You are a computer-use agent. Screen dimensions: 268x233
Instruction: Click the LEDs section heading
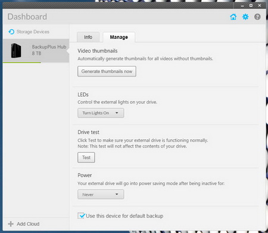point(83,94)
